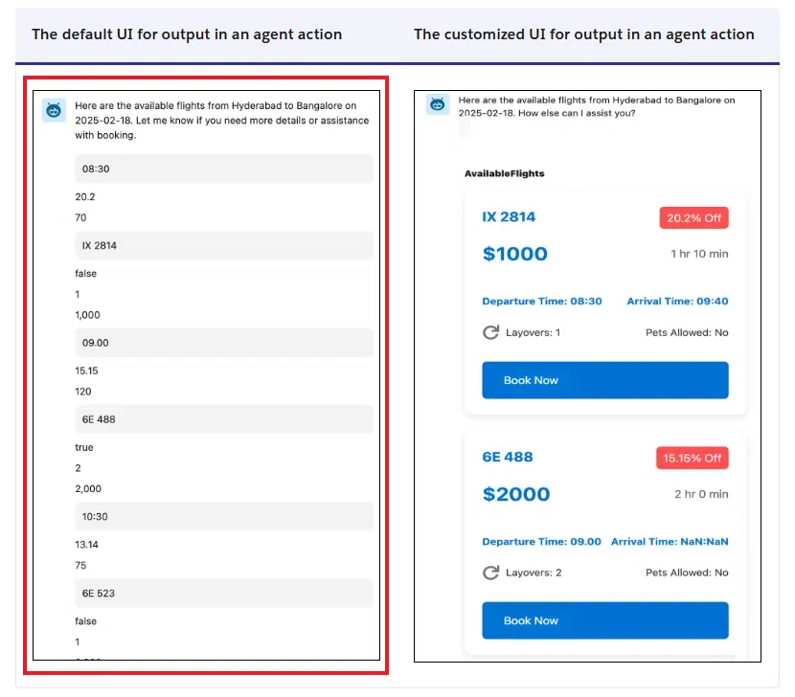Screen dimensions: 795x697
Task: Click the IX 2814 flight number heading
Action: click(509, 217)
